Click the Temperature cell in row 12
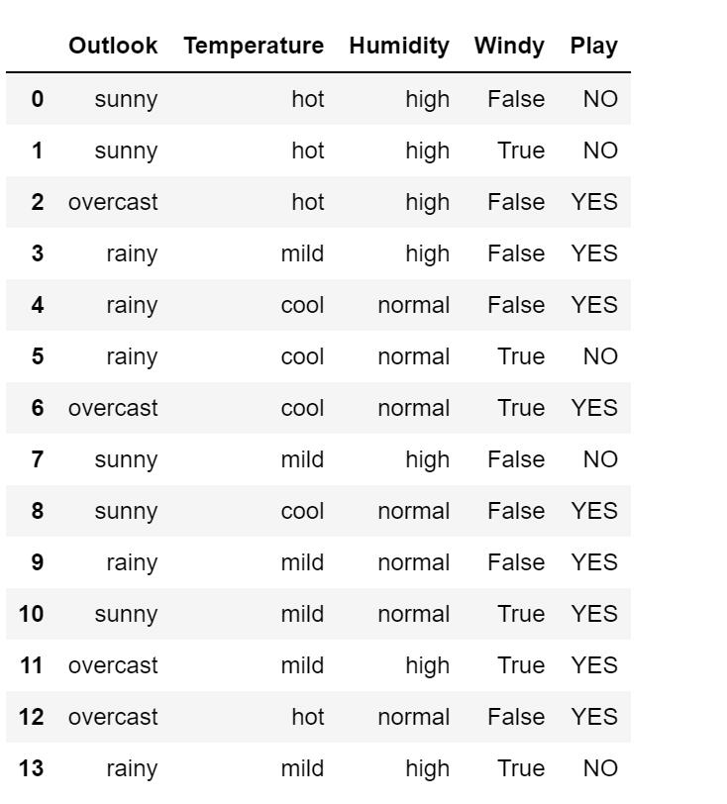The height and width of the screenshot is (804, 727). click(x=307, y=717)
